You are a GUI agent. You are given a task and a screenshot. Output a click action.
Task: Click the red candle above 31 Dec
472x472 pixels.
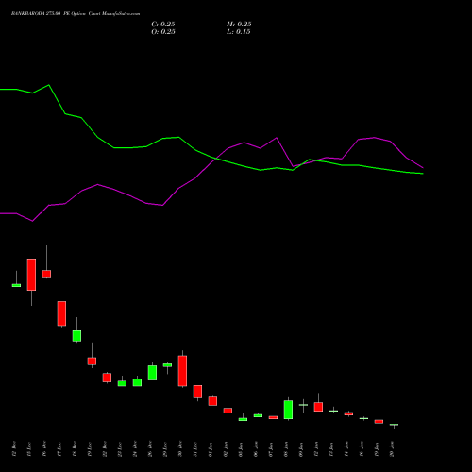tap(197, 392)
